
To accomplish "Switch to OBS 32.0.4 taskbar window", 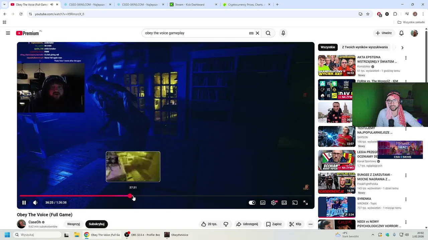I will [142, 235].
